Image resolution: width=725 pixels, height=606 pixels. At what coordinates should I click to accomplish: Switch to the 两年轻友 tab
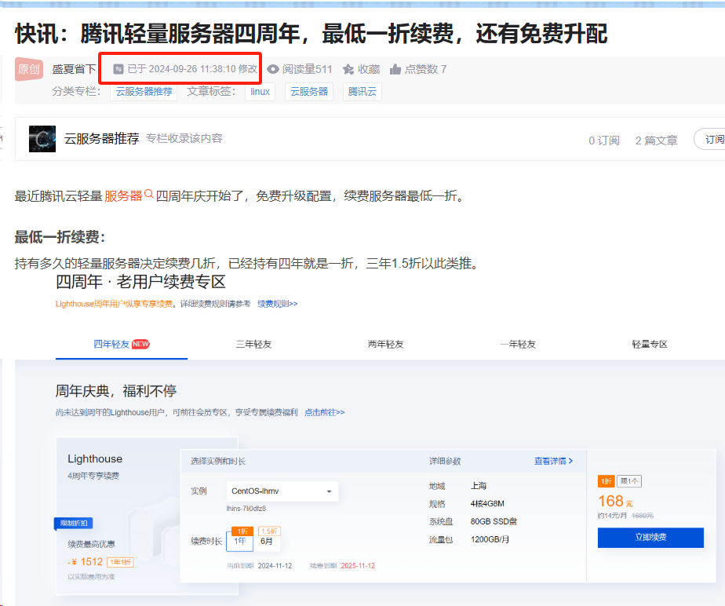click(385, 344)
